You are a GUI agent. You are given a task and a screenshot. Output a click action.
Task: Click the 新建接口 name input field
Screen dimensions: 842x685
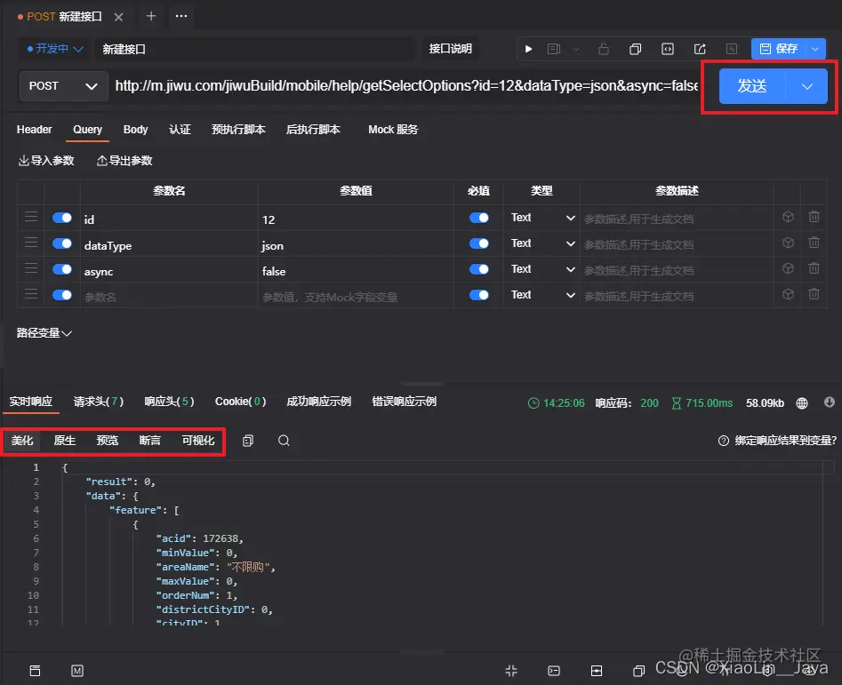click(255, 50)
